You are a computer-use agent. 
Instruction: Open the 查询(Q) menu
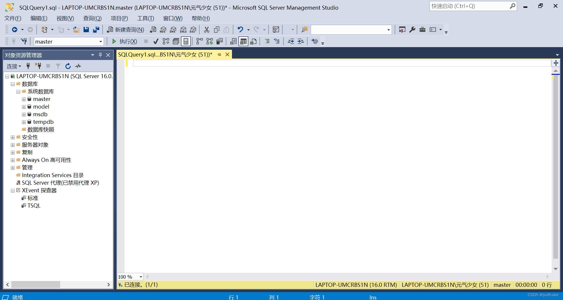[x=92, y=18]
